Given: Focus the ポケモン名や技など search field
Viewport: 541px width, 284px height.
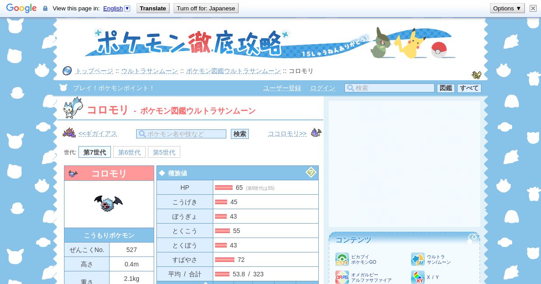Looking at the screenshot, I should [181, 134].
